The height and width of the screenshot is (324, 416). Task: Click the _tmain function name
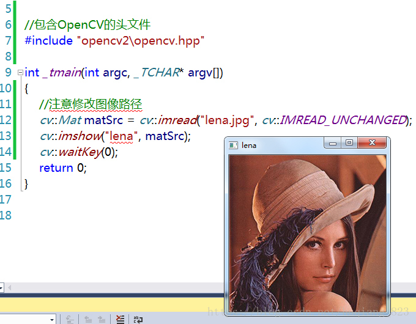[x=62, y=72]
